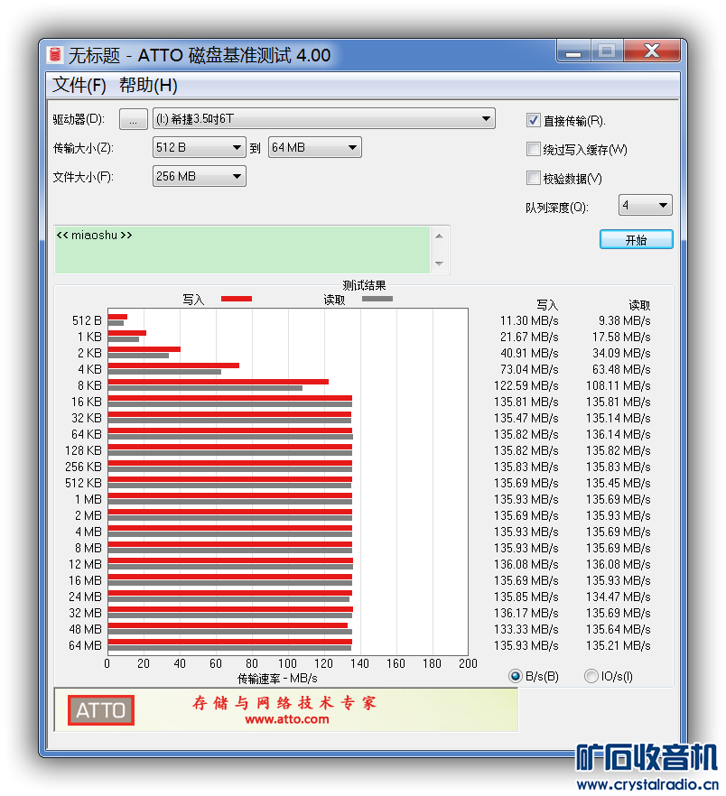The height and width of the screenshot is (796, 726).
Task: Click the 135.21 MB/s read value
Action: pyautogui.click(x=619, y=646)
